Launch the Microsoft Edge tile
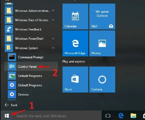The width and height of the screenshot is (145, 120). pyautogui.click(x=75, y=43)
